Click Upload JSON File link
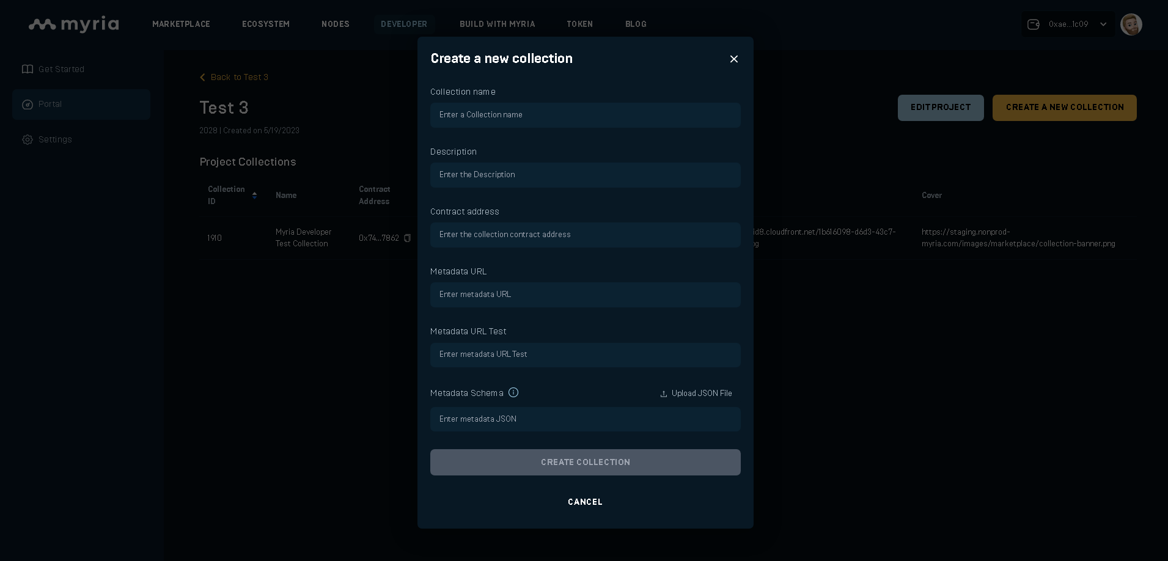 tap(702, 394)
